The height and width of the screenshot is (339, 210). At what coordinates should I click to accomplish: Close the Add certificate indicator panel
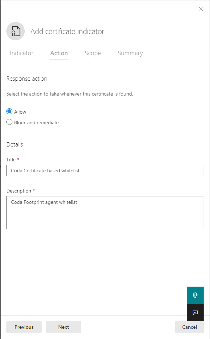(201, 9)
